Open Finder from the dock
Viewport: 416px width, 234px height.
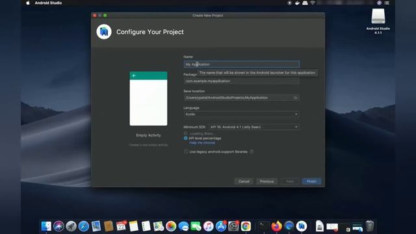point(46,226)
